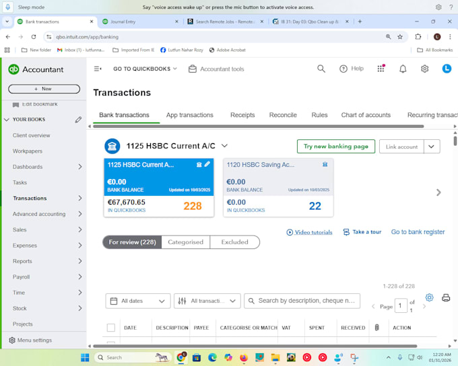Open Chrome from the taskbar
This screenshot has width=458, height=366.
tap(181, 357)
